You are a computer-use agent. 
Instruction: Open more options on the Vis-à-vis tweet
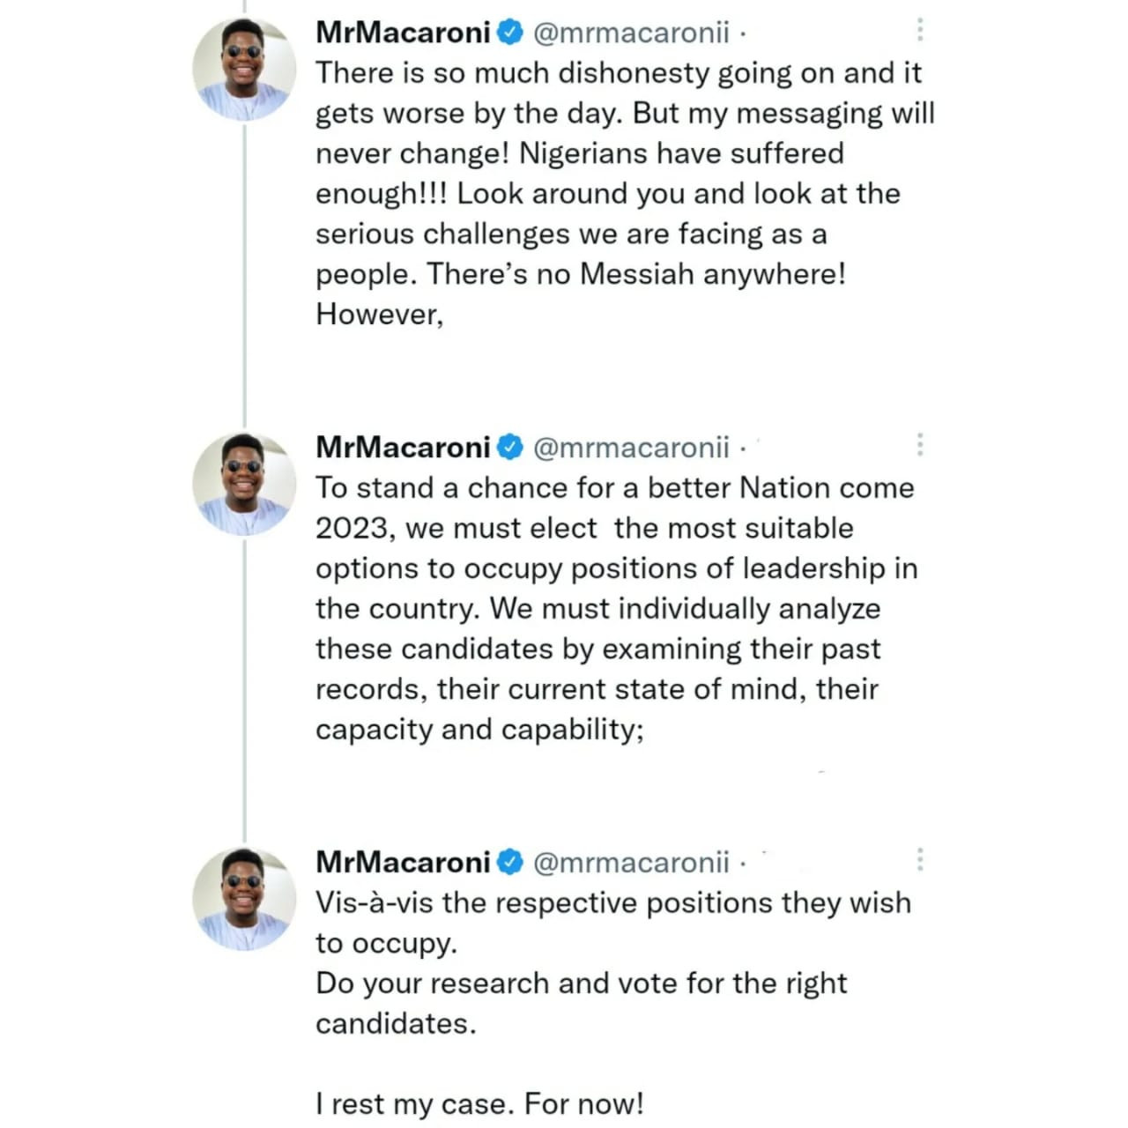(920, 859)
